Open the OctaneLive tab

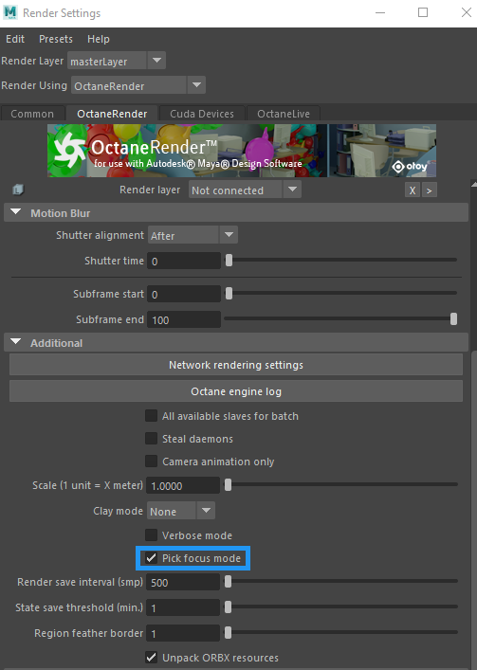284,114
